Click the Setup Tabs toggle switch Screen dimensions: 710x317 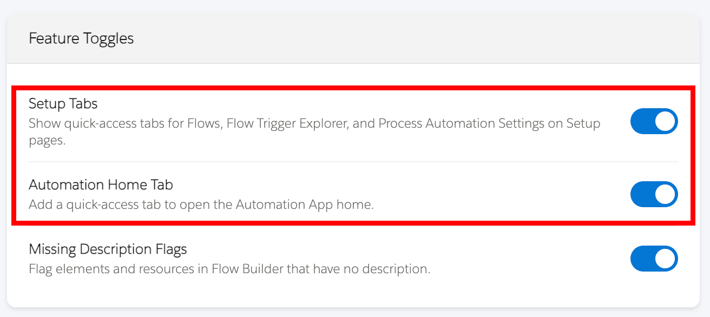[654, 121]
